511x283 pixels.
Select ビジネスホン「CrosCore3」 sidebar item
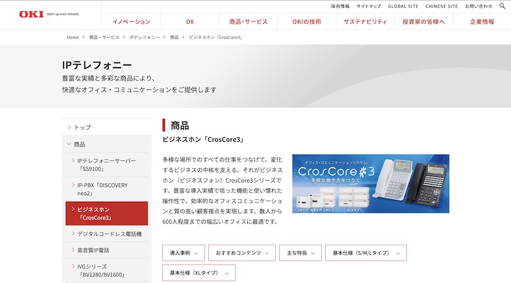tap(107, 213)
